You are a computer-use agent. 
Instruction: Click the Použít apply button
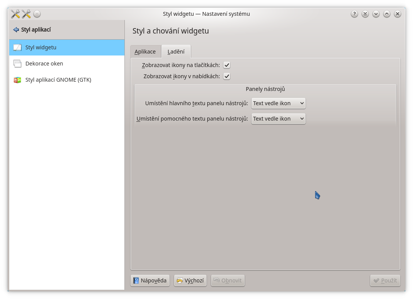(x=385, y=281)
